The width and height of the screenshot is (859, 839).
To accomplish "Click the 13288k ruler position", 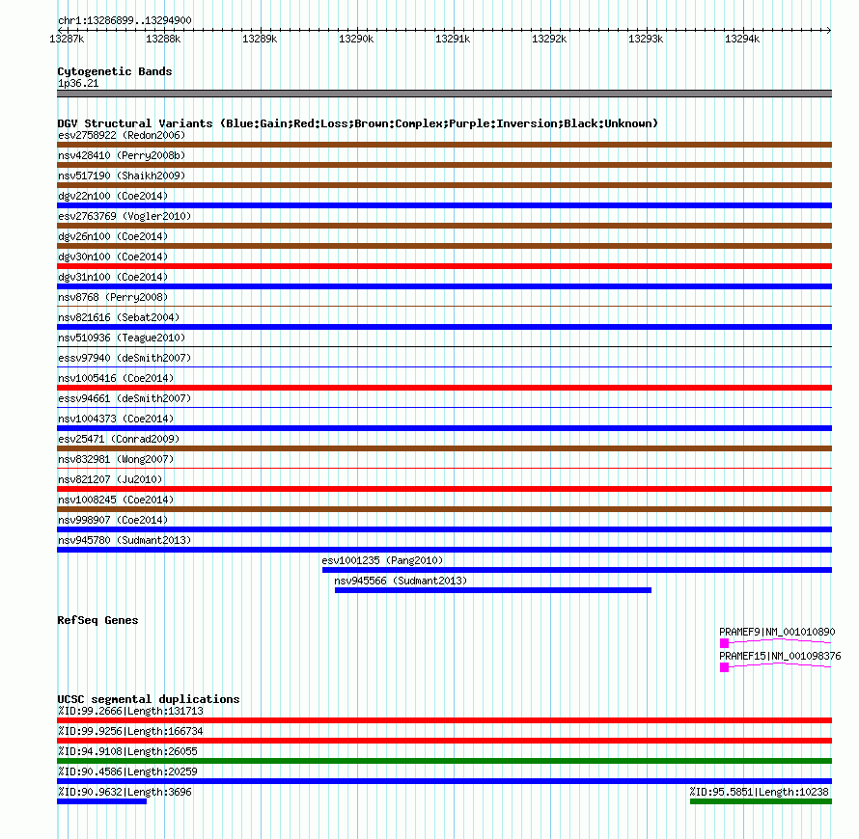I will [163, 39].
